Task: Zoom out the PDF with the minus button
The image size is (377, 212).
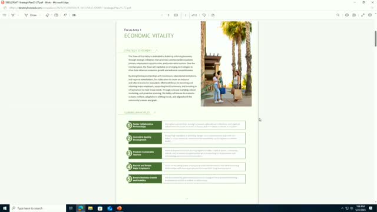Action: (x=161, y=15)
